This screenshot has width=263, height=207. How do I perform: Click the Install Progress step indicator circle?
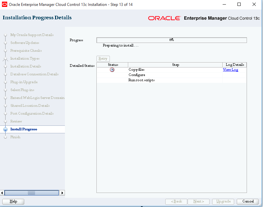(x=5, y=129)
